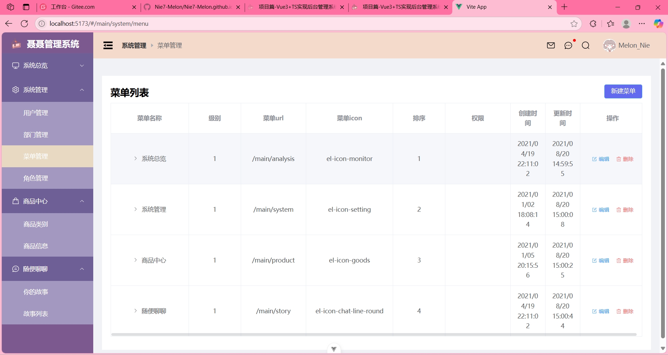Click the system logo next to 聂聂管理系统
This screenshot has width=668, height=355.
coord(16,44)
